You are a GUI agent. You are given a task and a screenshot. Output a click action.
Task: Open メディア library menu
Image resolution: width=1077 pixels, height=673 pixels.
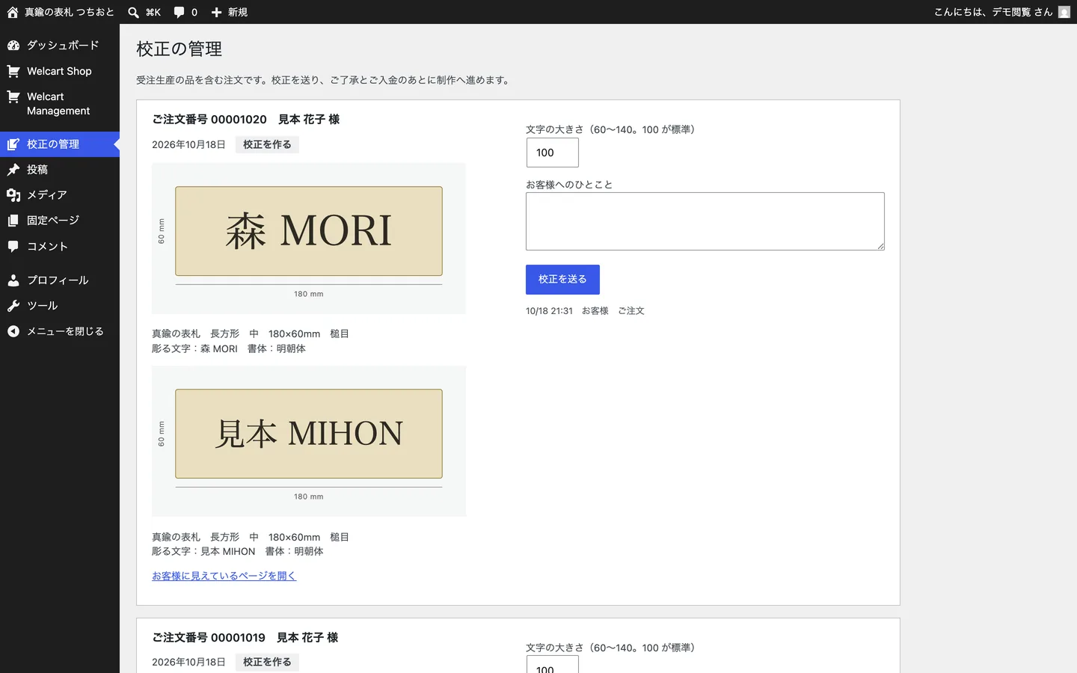(x=60, y=195)
